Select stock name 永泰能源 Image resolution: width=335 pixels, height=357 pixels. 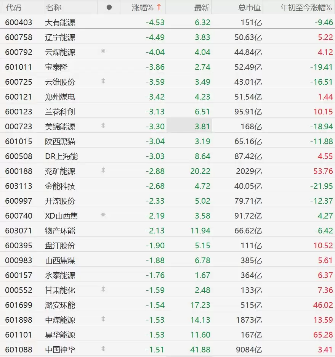point(60,275)
